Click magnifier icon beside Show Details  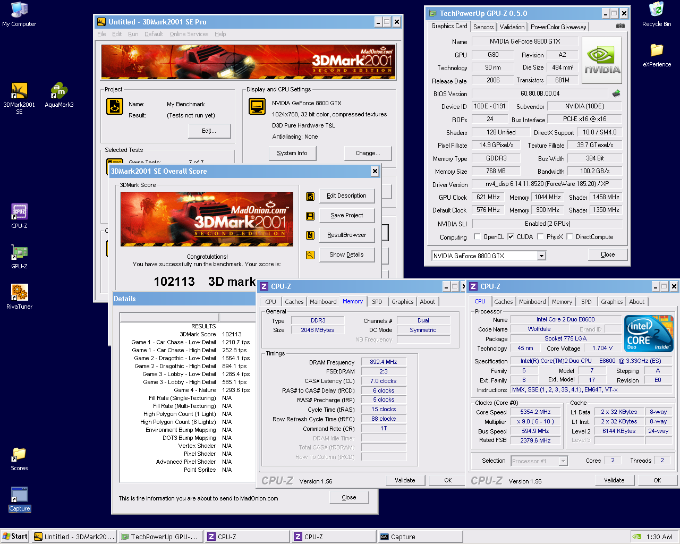(310, 254)
